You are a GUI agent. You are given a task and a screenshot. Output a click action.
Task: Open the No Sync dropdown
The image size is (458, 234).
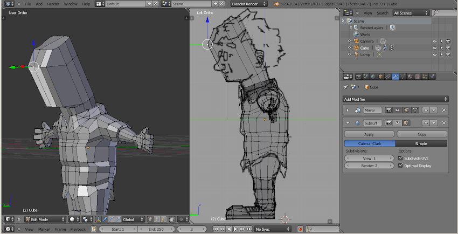click(273, 229)
